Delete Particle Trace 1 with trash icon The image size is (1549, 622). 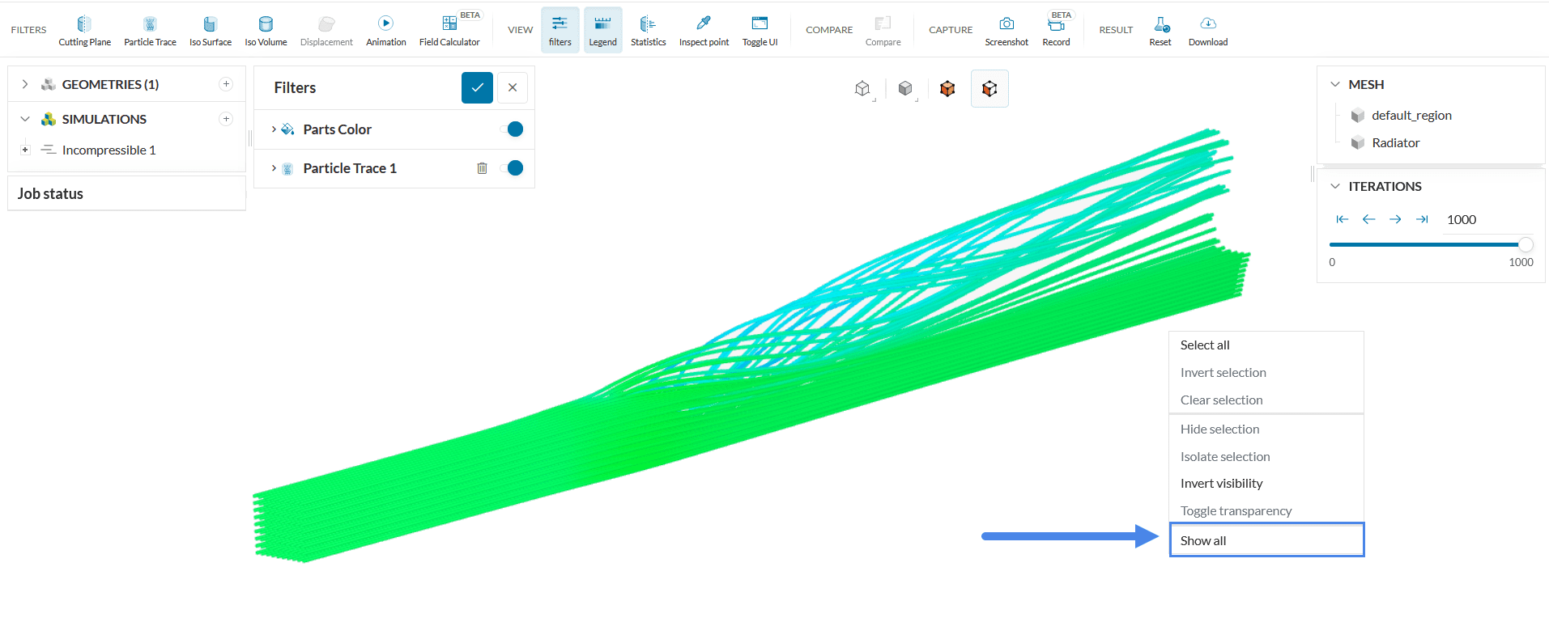[x=482, y=168]
